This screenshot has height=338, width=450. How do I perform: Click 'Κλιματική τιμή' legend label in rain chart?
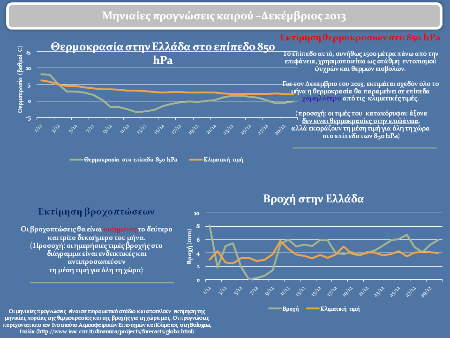[340, 309]
